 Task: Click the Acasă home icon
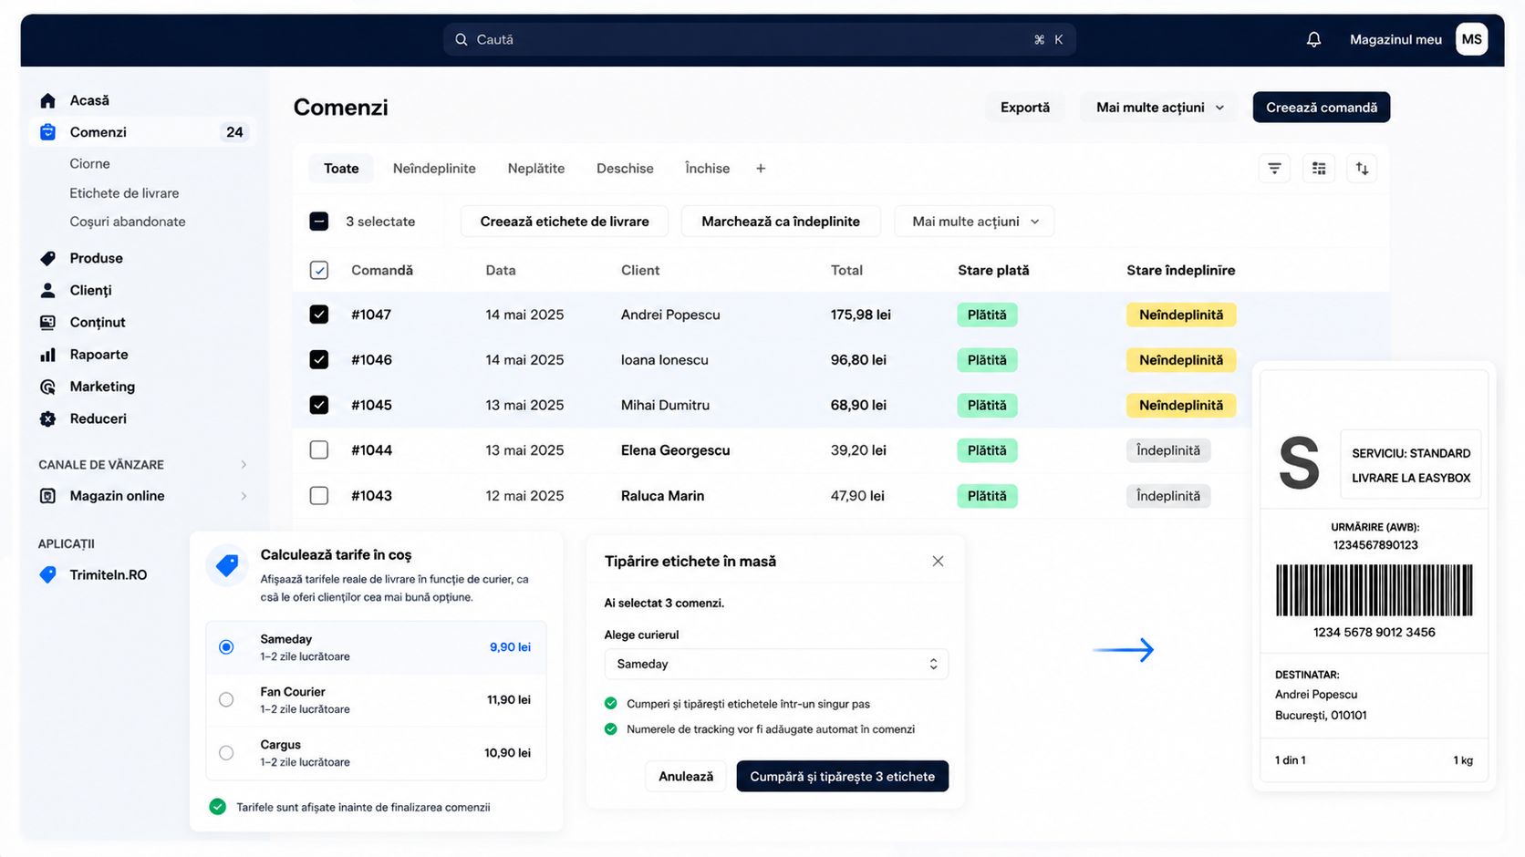[x=48, y=100]
